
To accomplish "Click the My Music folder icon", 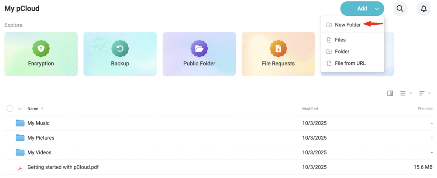I will click(20, 123).
